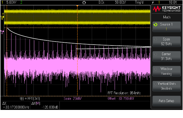Select the Source 1 softkey
The height and width of the screenshot is (118, 183).
(167, 27)
